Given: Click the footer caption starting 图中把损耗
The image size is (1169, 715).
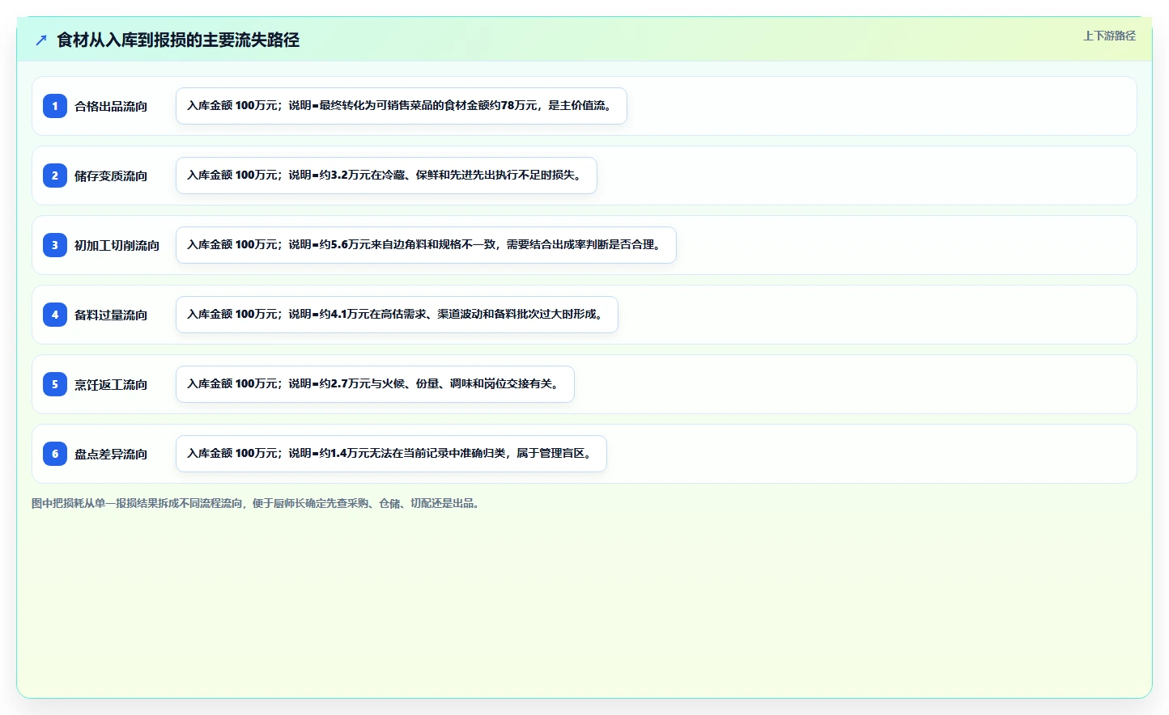Looking at the screenshot, I should pos(257,503).
